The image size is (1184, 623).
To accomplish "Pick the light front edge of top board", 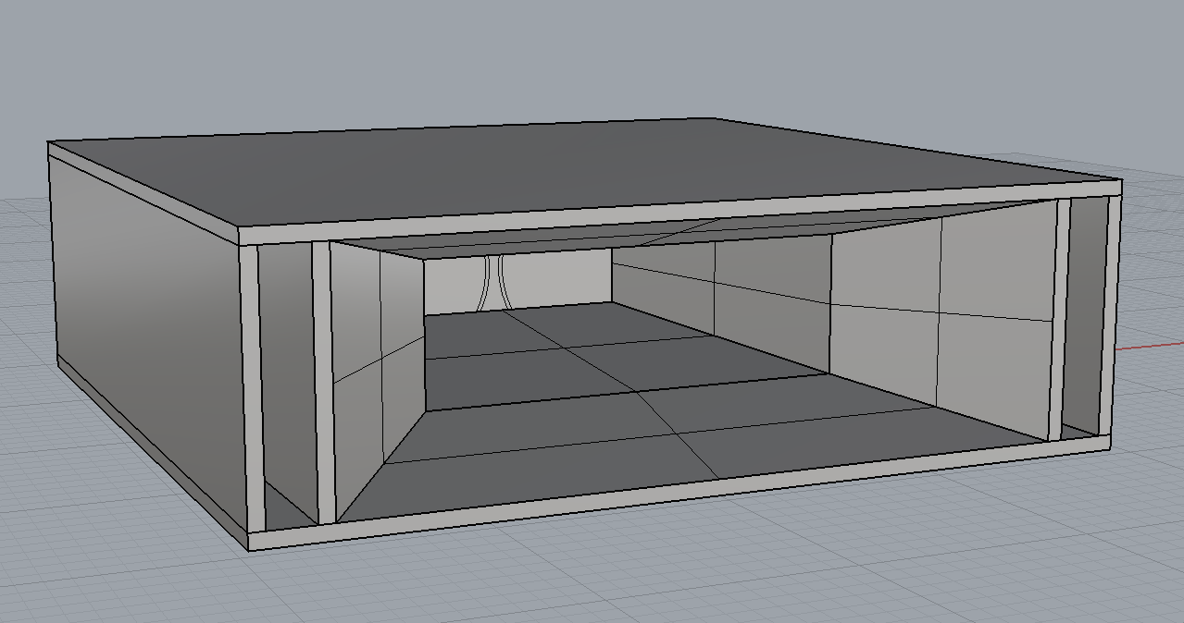I will (x=680, y=213).
